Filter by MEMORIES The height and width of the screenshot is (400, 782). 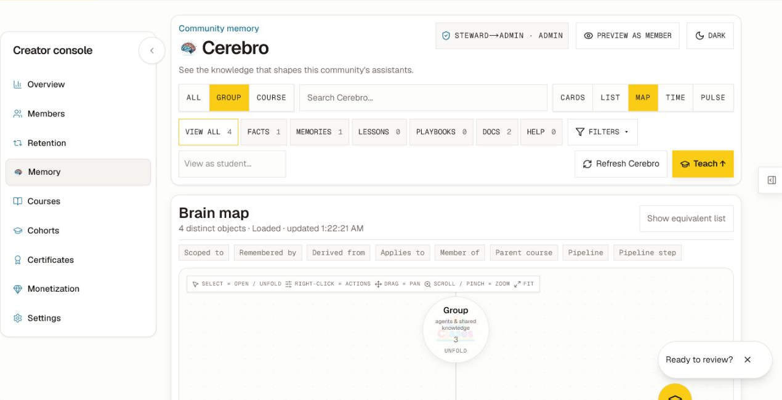click(x=320, y=132)
